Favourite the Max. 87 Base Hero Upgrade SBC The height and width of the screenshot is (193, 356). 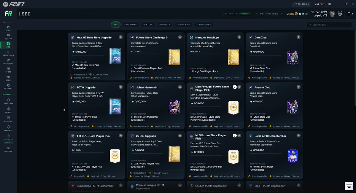[121, 37]
